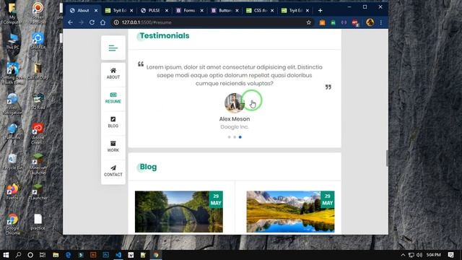
Task: Click the browser vertical scrollbar thumb
Action: (387, 158)
